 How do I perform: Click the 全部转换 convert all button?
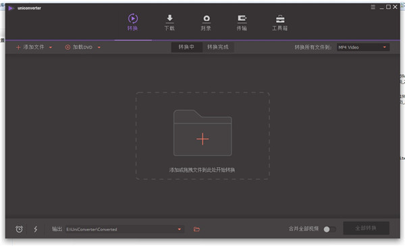(x=366, y=228)
